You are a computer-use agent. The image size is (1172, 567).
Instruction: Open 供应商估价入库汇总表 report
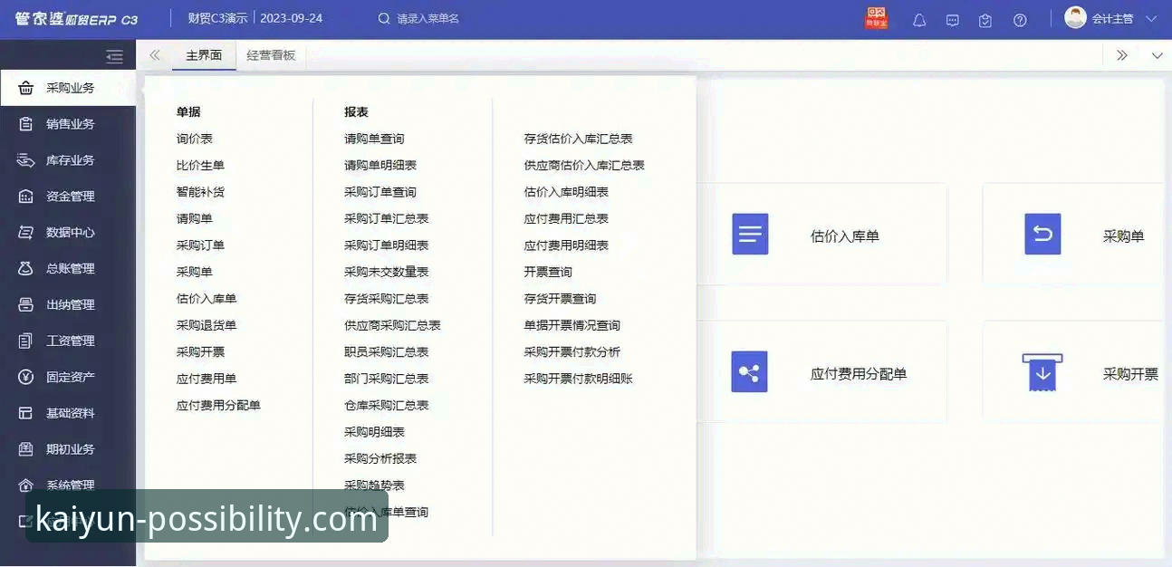pyautogui.click(x=584, y=165)
